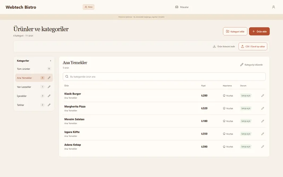Click Satışa açık badge for Adana Kebap

pyautogui.click(x=246, y=147)
